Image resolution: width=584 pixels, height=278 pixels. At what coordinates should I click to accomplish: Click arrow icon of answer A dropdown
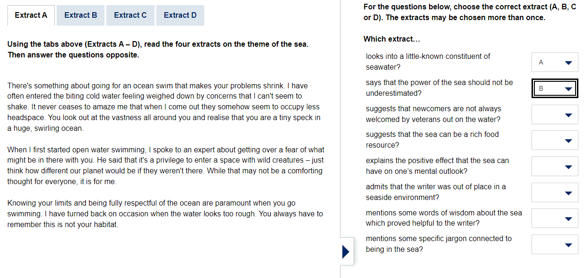click(x=569, y=63)
